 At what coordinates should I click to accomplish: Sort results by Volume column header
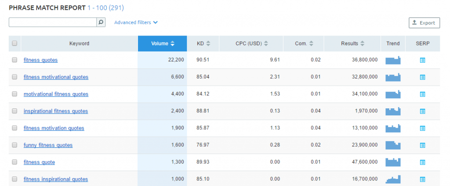point(163,43)
